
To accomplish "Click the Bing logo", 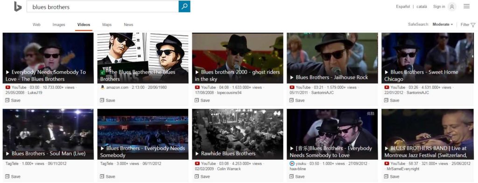I will pyautogui.click(x=18, y=7).
